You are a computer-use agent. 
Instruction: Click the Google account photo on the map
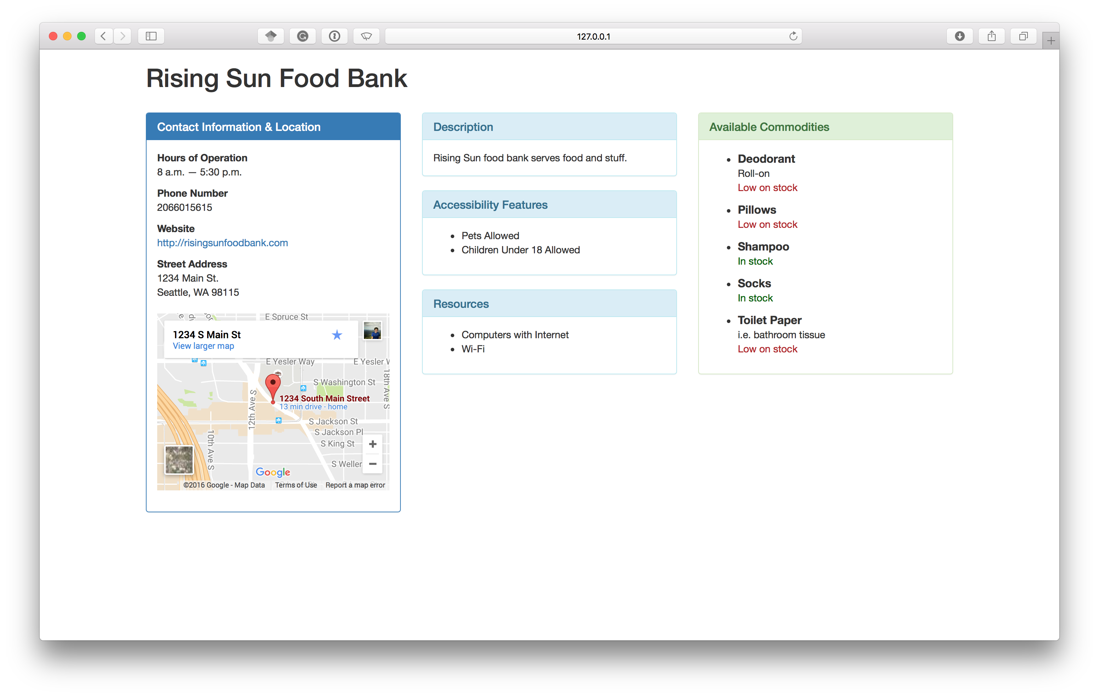372,331
